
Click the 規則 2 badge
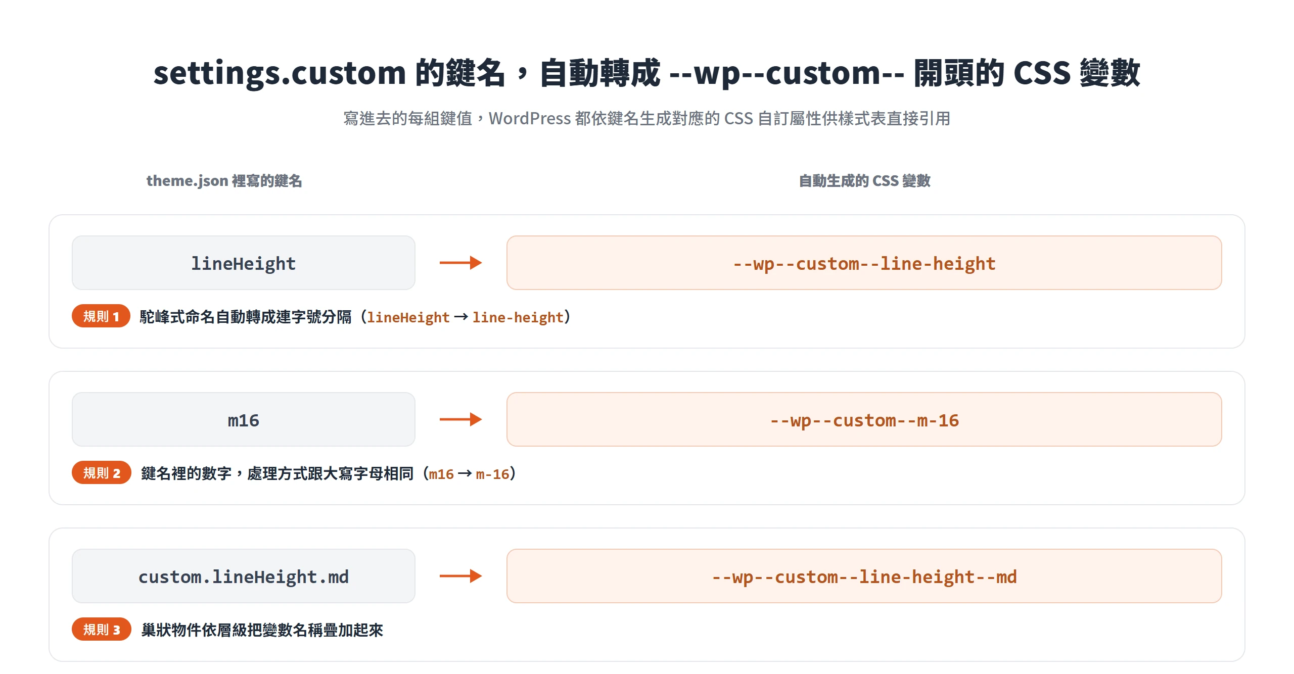pos(102,473)
